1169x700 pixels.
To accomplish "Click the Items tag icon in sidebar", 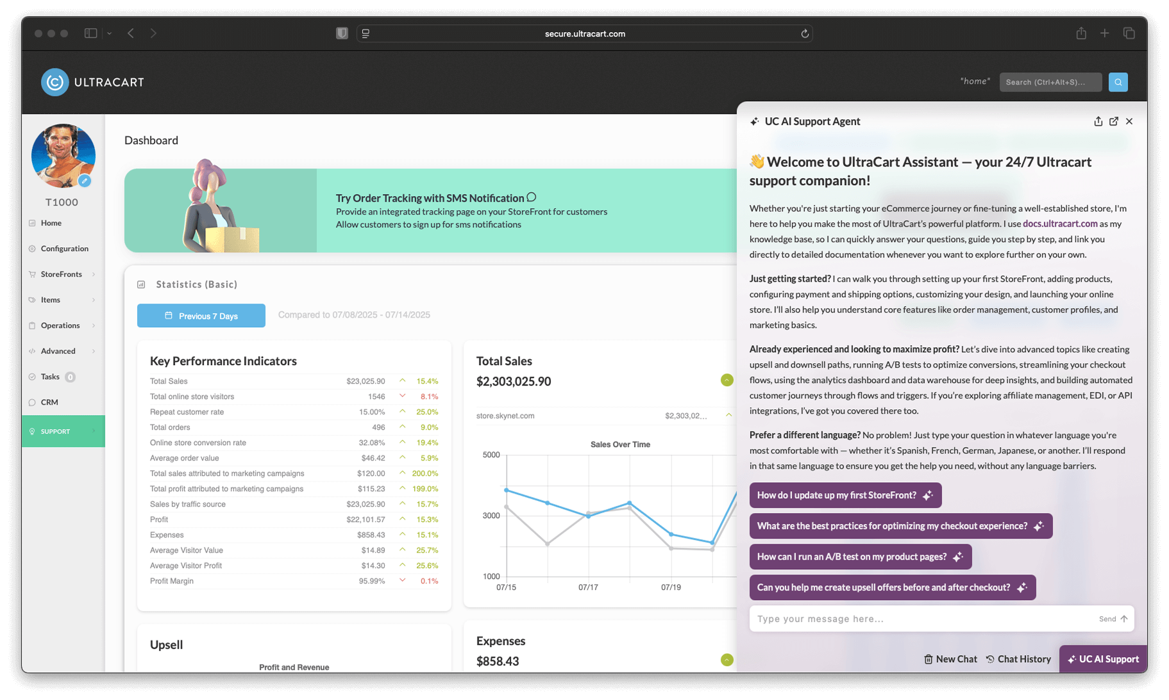I will (32, 300).
